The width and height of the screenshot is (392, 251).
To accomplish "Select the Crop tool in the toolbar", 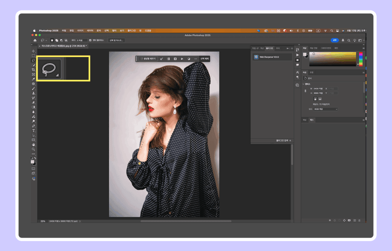I will [33, 70].
